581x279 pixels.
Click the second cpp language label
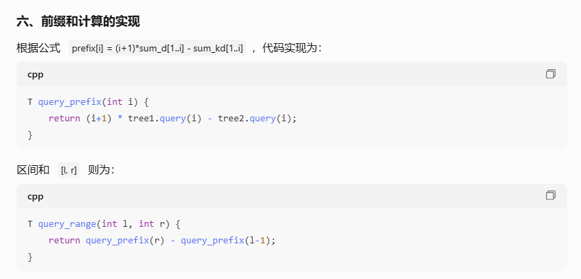35,197
